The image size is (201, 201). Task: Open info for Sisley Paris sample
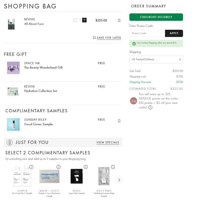tap(113, 167)
